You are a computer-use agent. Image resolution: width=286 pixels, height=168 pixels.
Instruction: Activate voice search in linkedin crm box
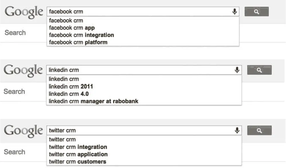[x=237, y=70]
